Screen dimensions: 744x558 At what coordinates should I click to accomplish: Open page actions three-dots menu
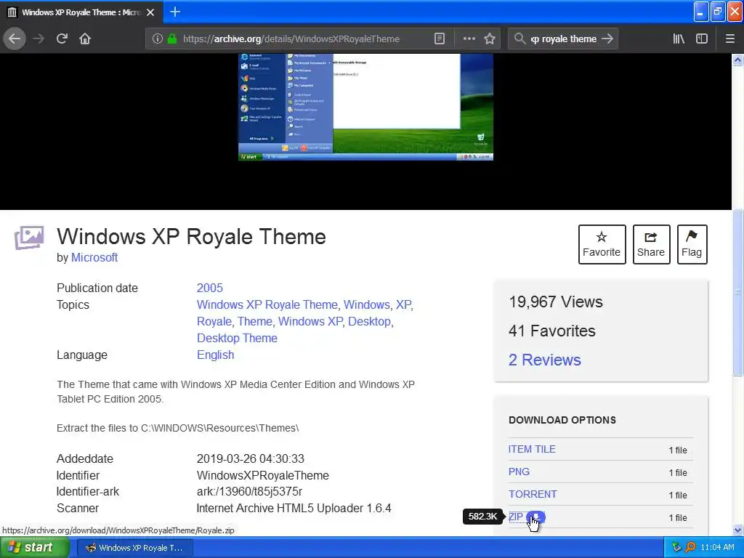pos(469,39)
